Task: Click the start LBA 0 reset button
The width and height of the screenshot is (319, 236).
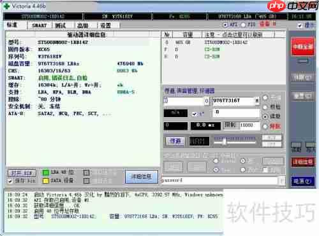Action: pos(207,101)
